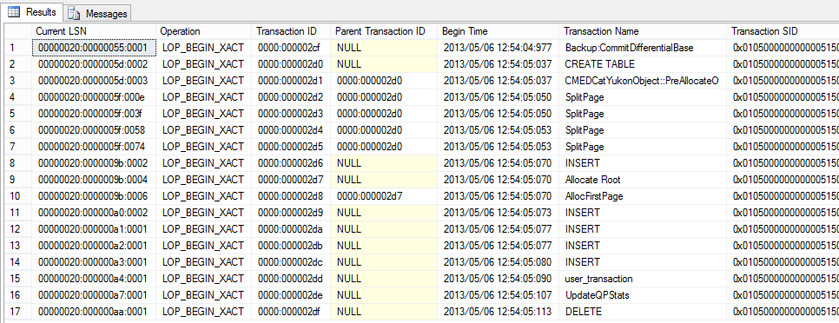
Task: Select the Transaction SID column header
Action: click(783, 31)
